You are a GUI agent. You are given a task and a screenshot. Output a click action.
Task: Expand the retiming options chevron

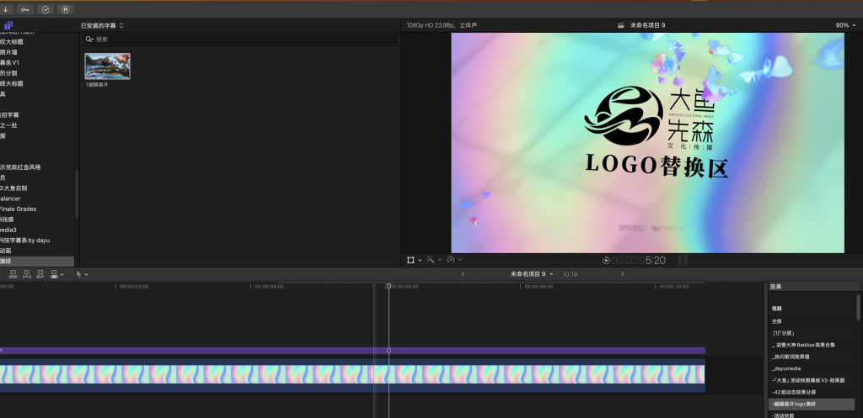click(x=459, y=261)
